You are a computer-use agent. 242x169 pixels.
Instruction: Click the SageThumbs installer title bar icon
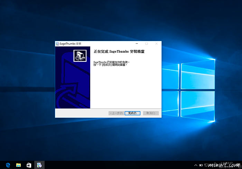(57, 44)
